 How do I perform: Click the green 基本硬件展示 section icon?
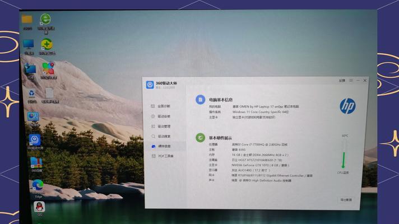click(x=200, y=138)
